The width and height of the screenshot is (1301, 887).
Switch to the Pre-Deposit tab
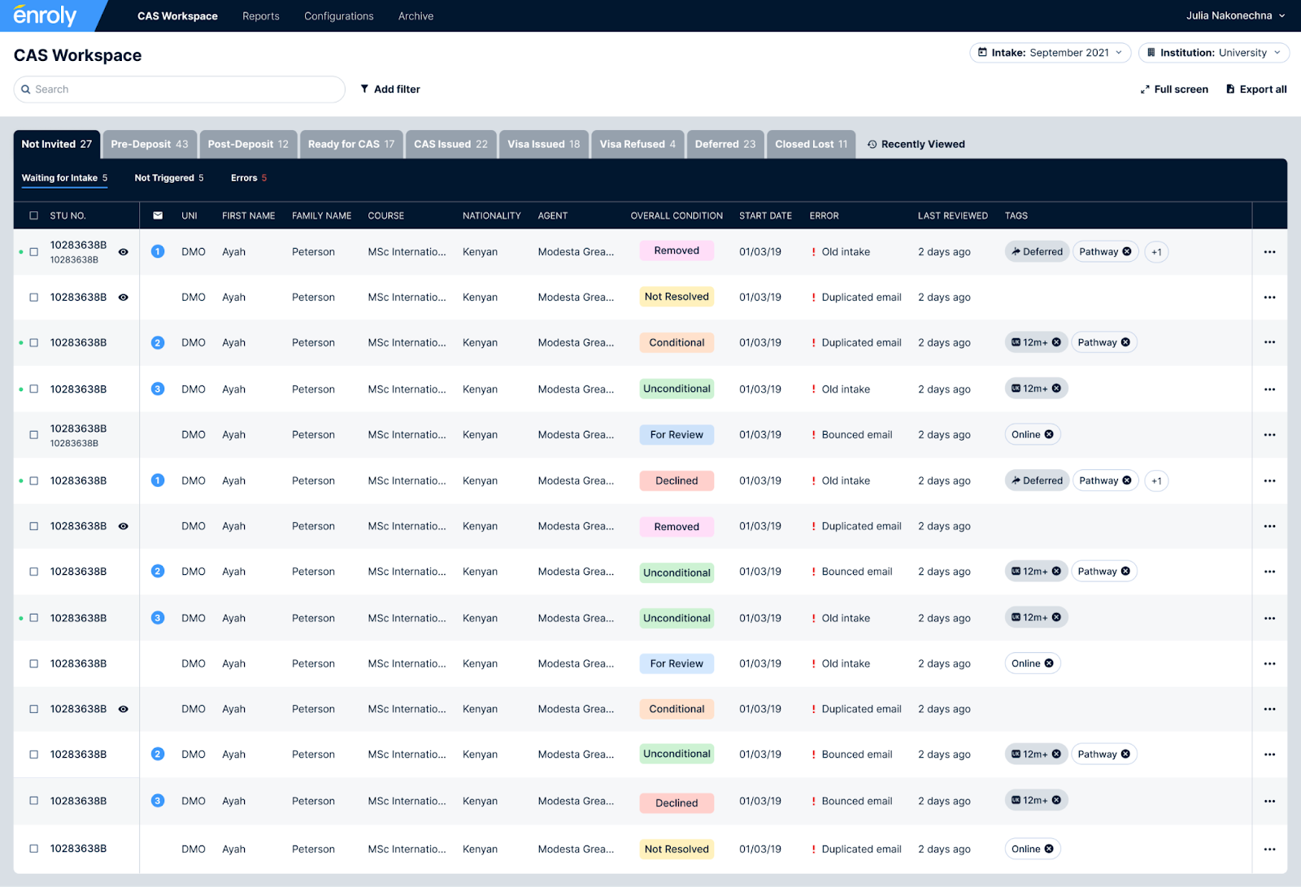point(149,144)
